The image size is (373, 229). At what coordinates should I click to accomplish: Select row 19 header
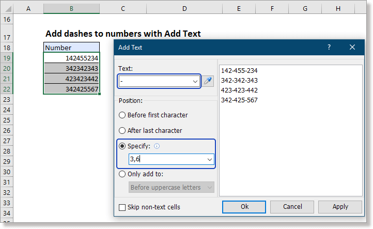click(x=7, y=58)
